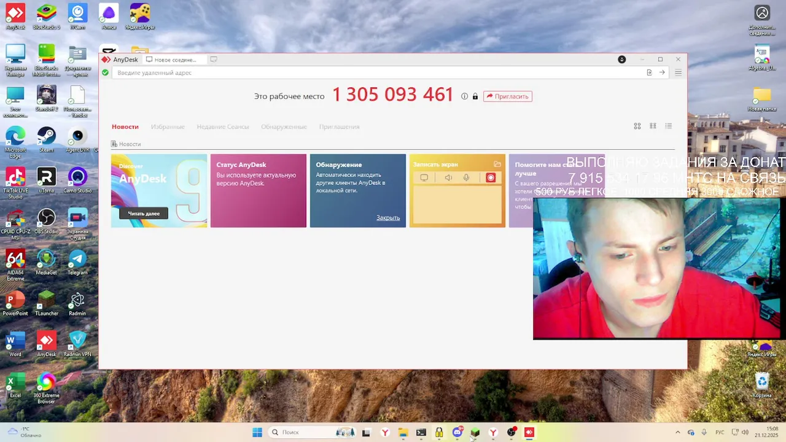The image size is (786, 442).
Task: Click the Пригласить button
Action: click(508, 96)
